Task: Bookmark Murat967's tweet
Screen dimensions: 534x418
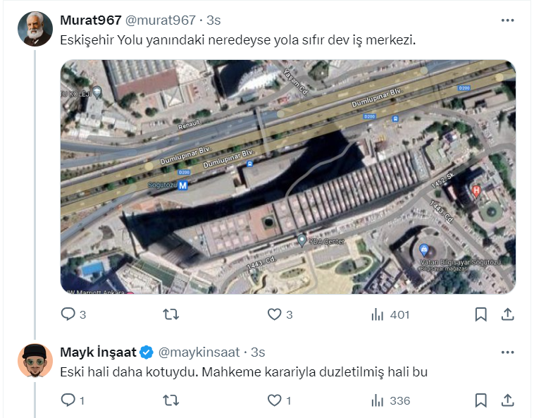Action: (x=480, y=314)
